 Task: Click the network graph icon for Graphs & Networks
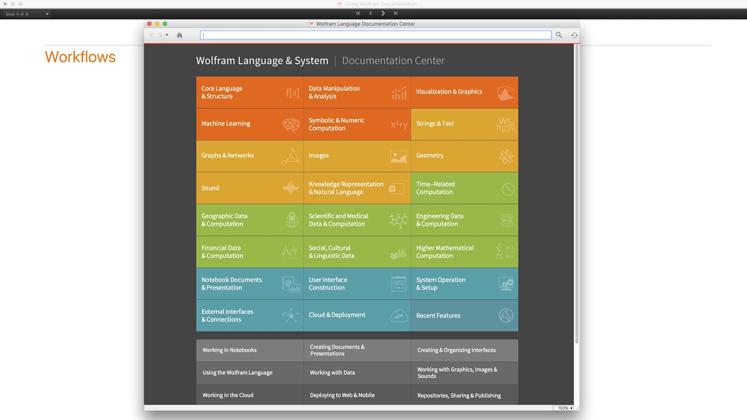pos(291,156)
